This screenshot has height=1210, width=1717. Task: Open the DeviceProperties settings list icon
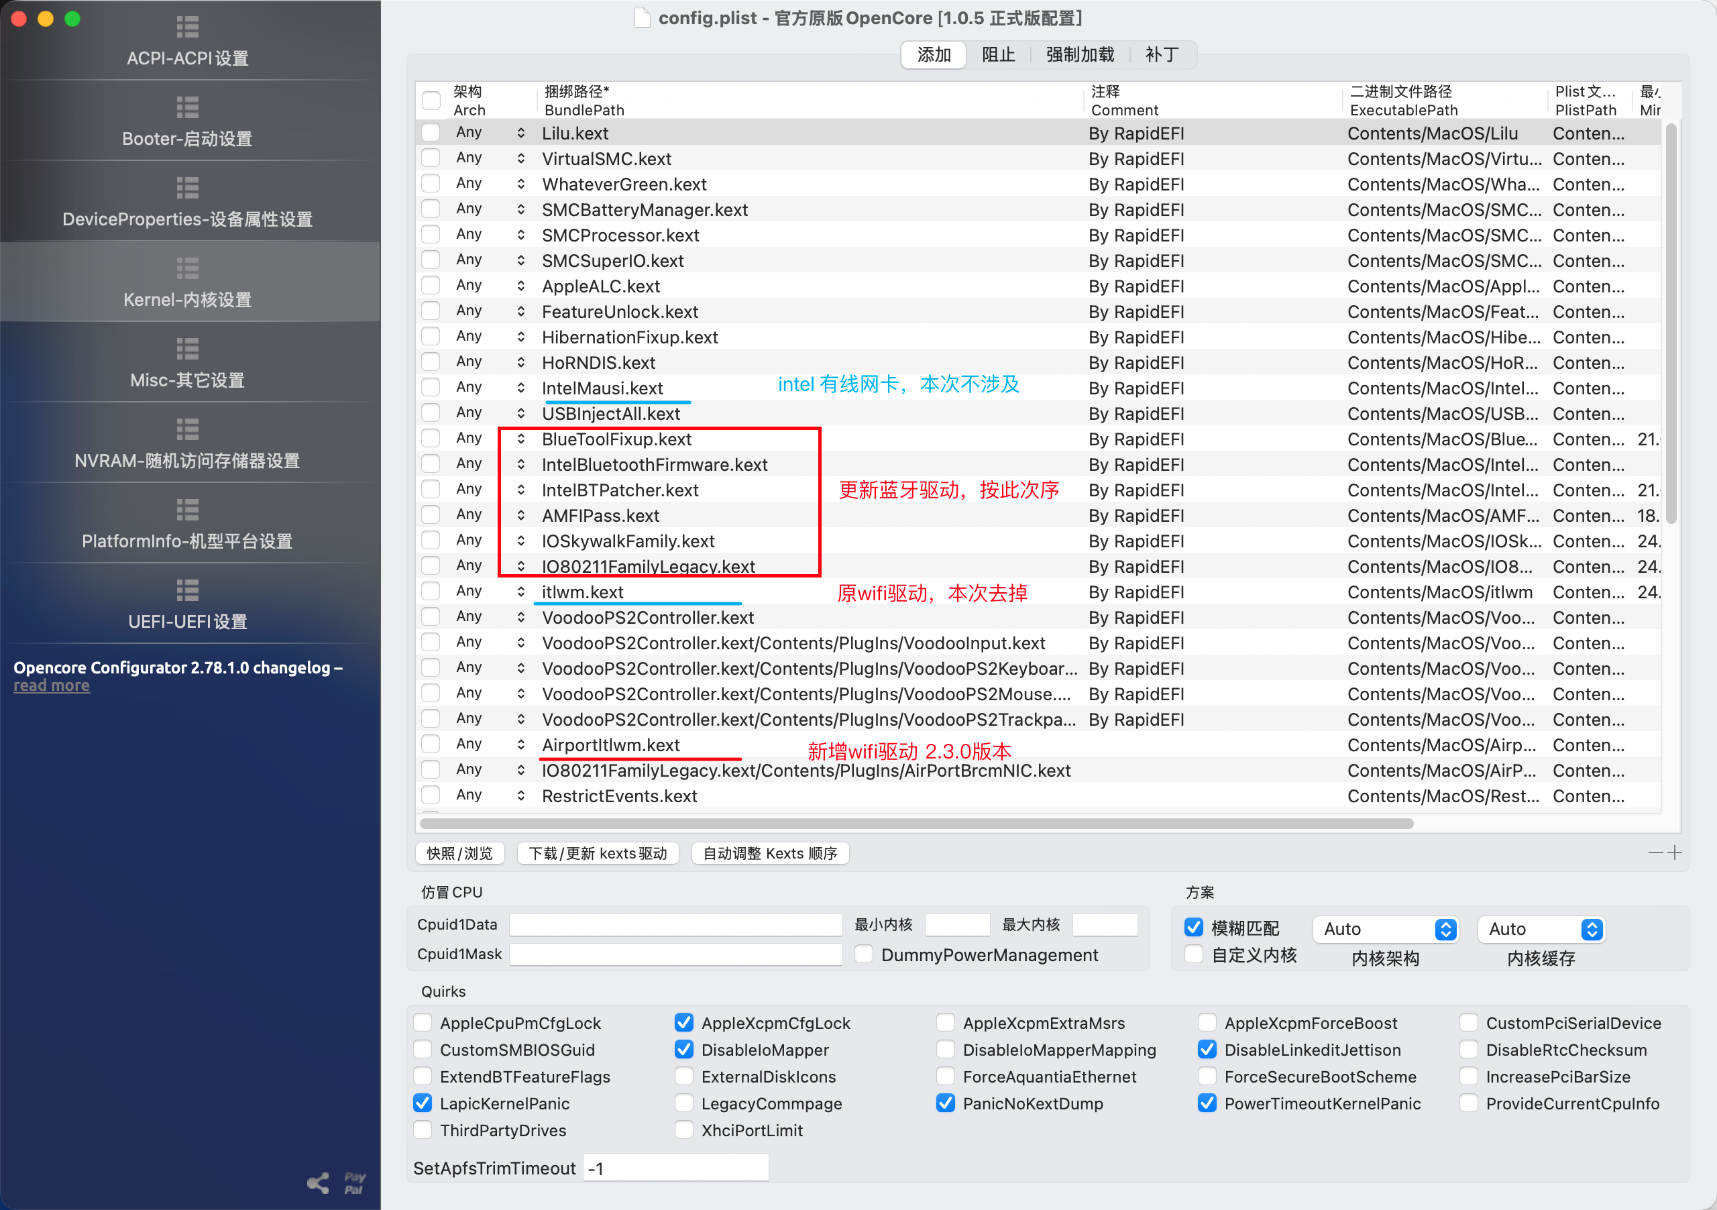pyautogui.click(x=187, y=188)
